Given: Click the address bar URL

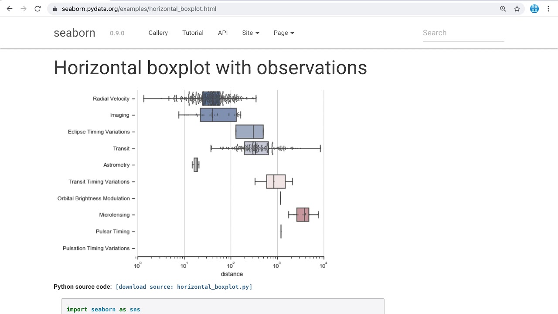Looking at the screenshot, I should 139,9.
